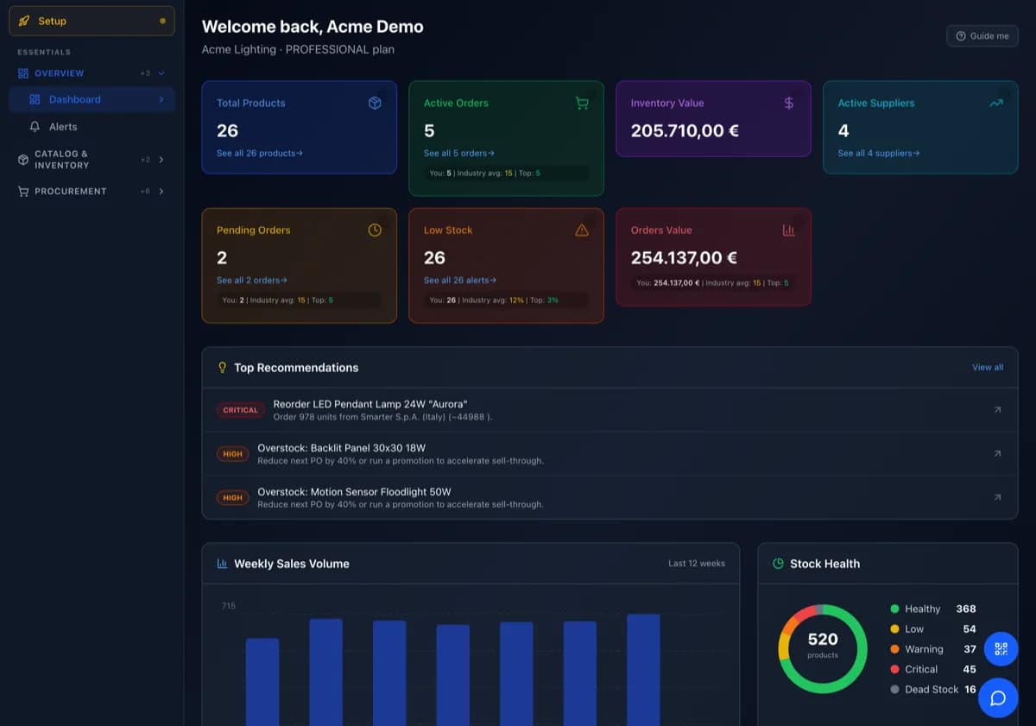Image resolution: width=1036 pixels, height=726 pixels.
Task: Click View all in Top Recommendations
Action: pyautogui.click(x=988, y=367)
